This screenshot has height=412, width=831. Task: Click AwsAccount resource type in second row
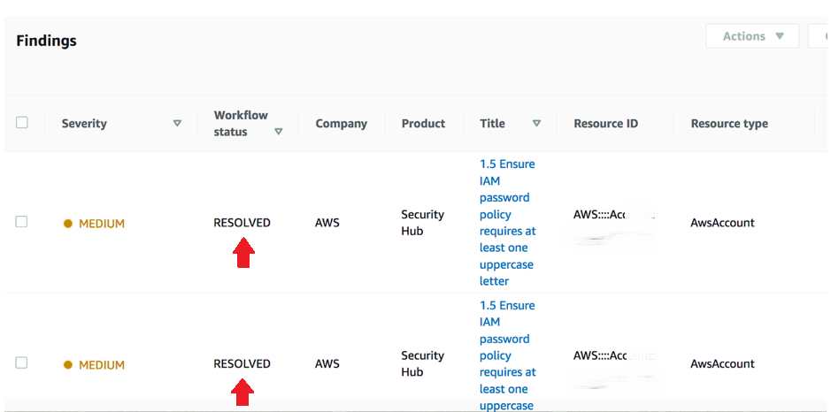(x=722, y=363)
